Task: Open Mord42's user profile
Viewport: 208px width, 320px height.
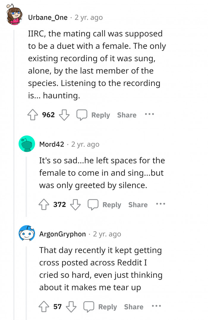Action: 51,144
